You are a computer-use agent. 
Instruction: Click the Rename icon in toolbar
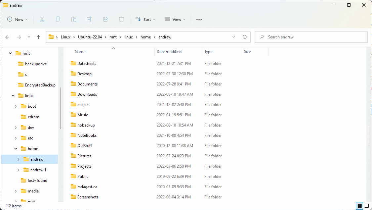click(90, 20)
